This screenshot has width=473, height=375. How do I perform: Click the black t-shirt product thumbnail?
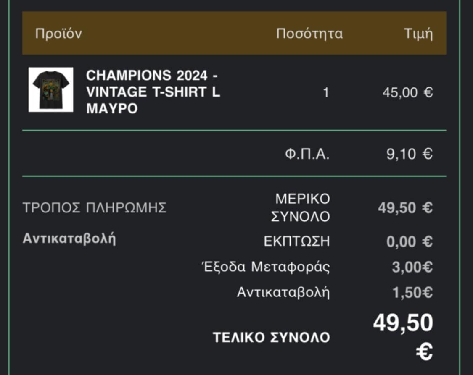51,90
